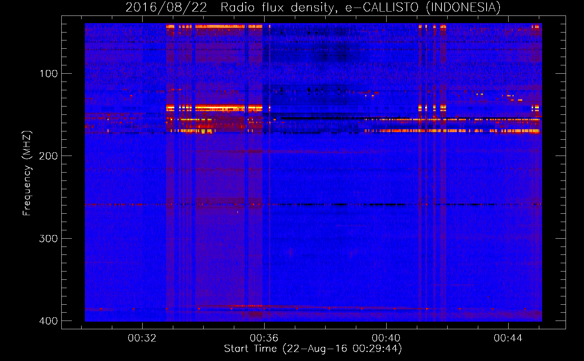Click the 'Start Time (22-Aug-16 00:29:44)' caption

point(313,349)
